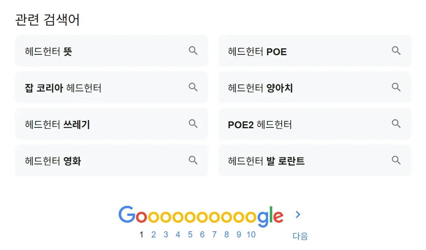Image resolution: width=426 pixels, height=250 pixels.
Task: Click the search icon for 헤드헌터 발 로란트
Action: (x=396, y=160)
